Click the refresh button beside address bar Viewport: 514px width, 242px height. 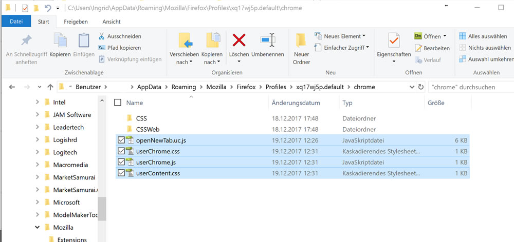[x=421, y=87]
